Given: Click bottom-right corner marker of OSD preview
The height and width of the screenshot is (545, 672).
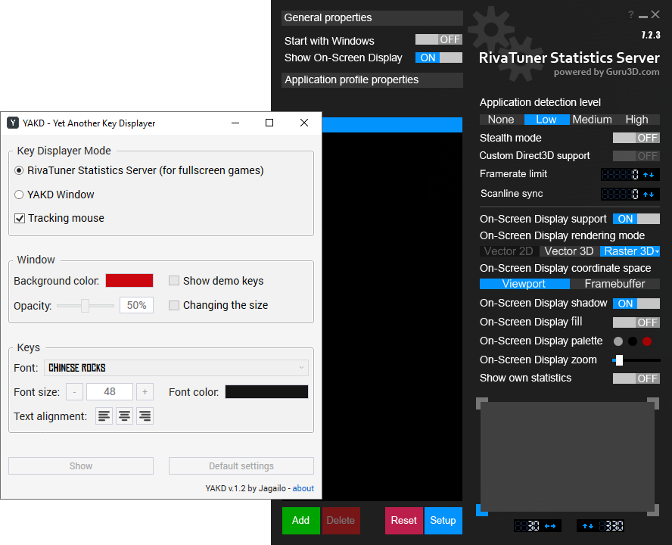Looking at the screenshot, I should coord(653,510).
